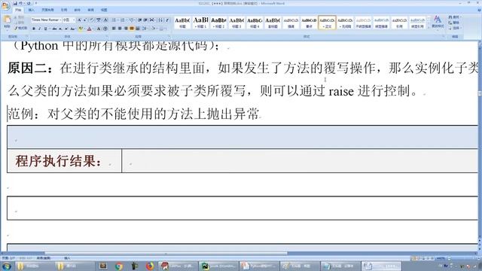The height and width of the screenshot is (271, 482).
Task: Apply red font color
Action: coord(89,29)
